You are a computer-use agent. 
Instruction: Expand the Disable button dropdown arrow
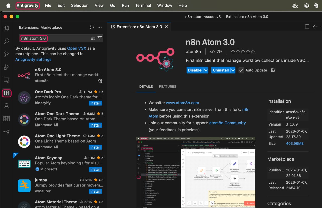point(206,70)
